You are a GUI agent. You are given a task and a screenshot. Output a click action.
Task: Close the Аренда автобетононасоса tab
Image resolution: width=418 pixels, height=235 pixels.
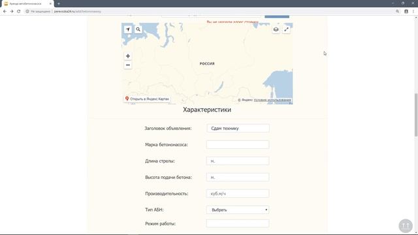[50, 4]
